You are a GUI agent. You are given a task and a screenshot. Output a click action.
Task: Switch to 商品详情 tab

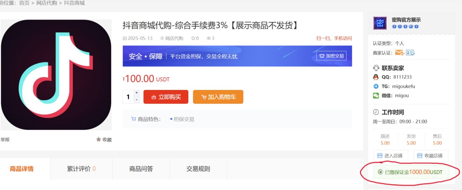22,169
